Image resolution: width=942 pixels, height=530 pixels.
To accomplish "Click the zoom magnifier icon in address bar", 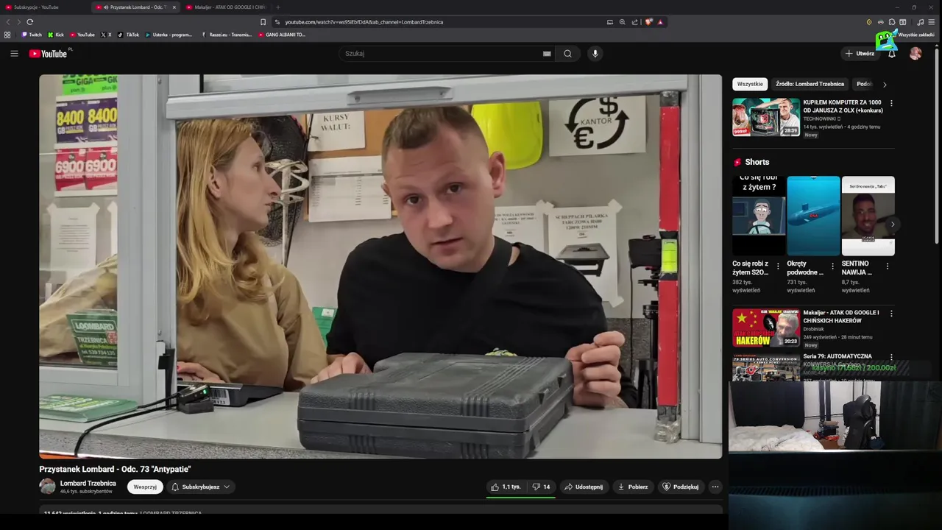I will coord(622,22).
